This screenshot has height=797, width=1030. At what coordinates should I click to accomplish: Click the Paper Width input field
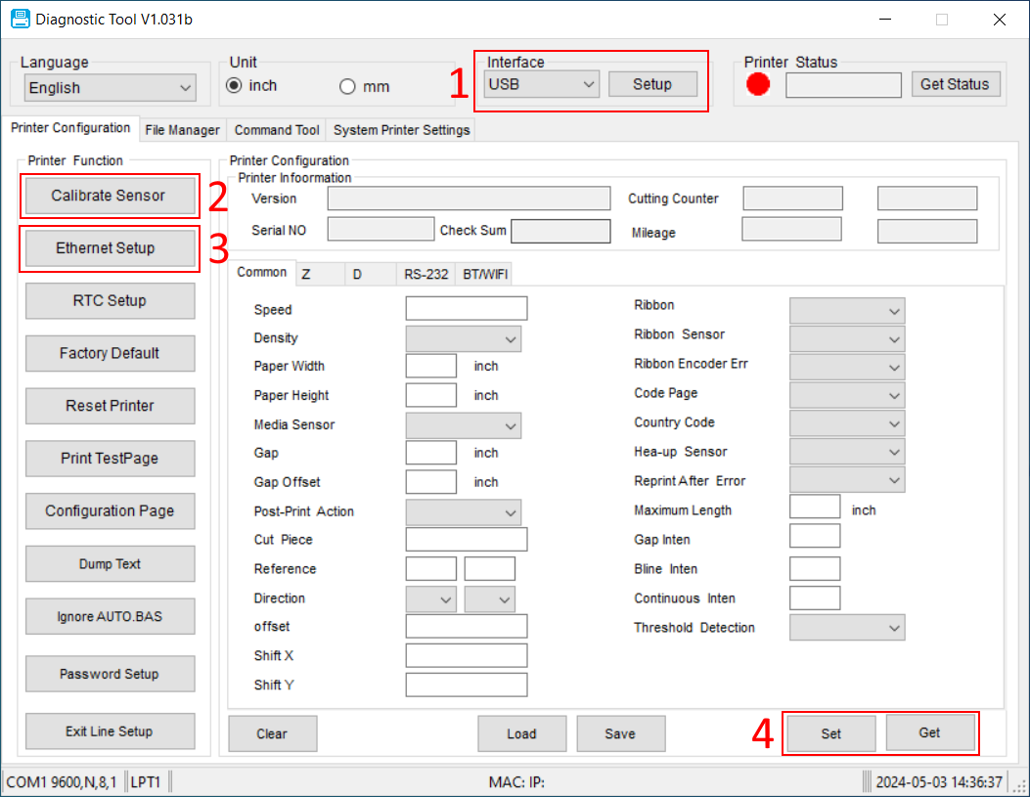430,366
